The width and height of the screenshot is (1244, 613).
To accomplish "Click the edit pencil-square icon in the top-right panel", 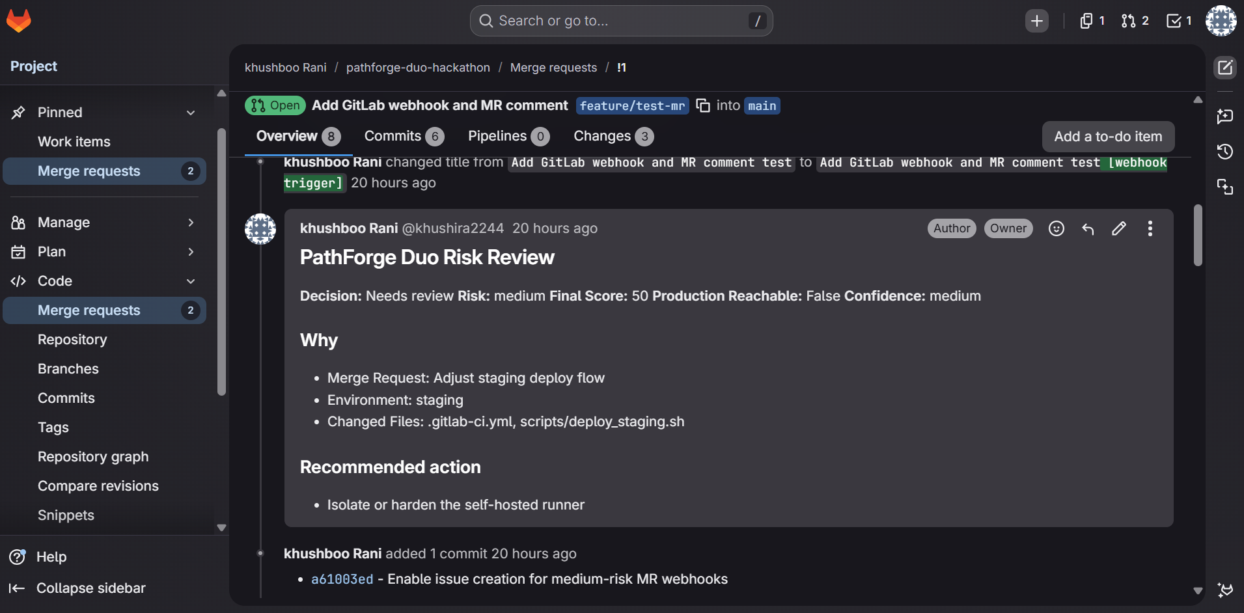I will [1225, 68].
